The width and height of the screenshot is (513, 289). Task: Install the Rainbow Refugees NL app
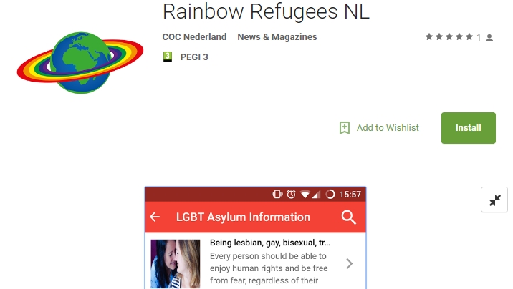pos(469,128)
